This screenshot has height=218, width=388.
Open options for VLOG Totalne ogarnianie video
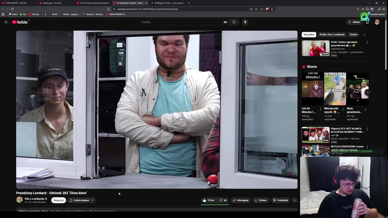(x=367, y=42)
